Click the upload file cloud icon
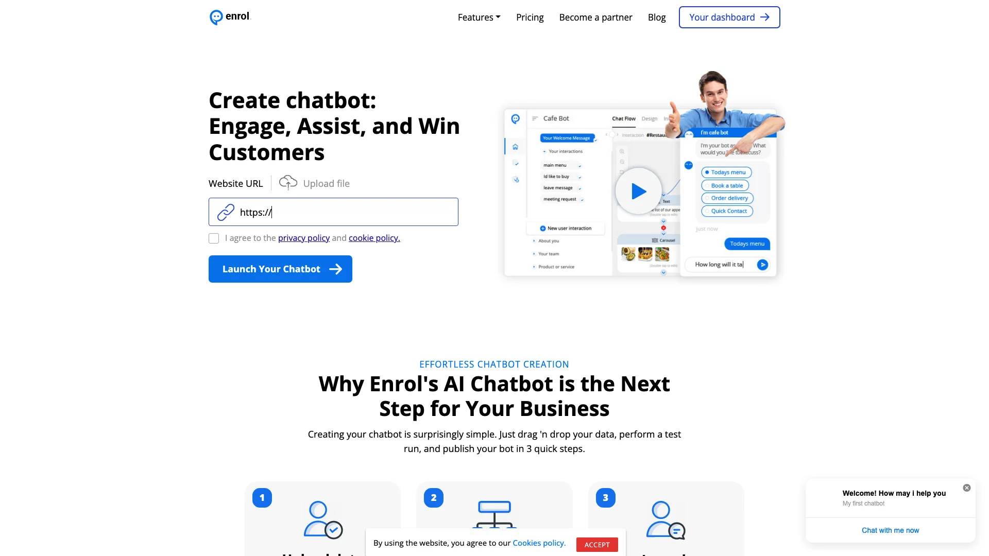Screen dimensions: 989x556 (x=287, y=183)
